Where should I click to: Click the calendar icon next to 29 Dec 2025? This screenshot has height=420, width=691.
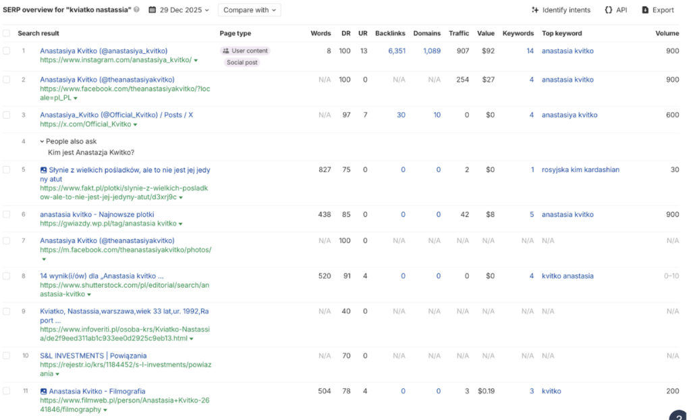(153, 10)
